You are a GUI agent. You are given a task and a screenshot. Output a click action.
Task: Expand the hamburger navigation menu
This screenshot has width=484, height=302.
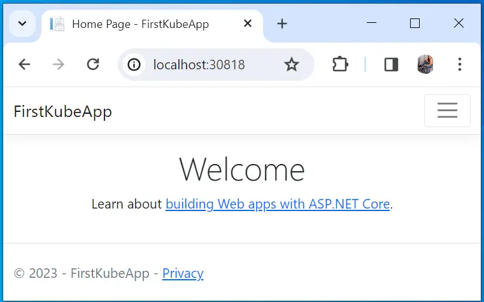[x=447, y=111]
